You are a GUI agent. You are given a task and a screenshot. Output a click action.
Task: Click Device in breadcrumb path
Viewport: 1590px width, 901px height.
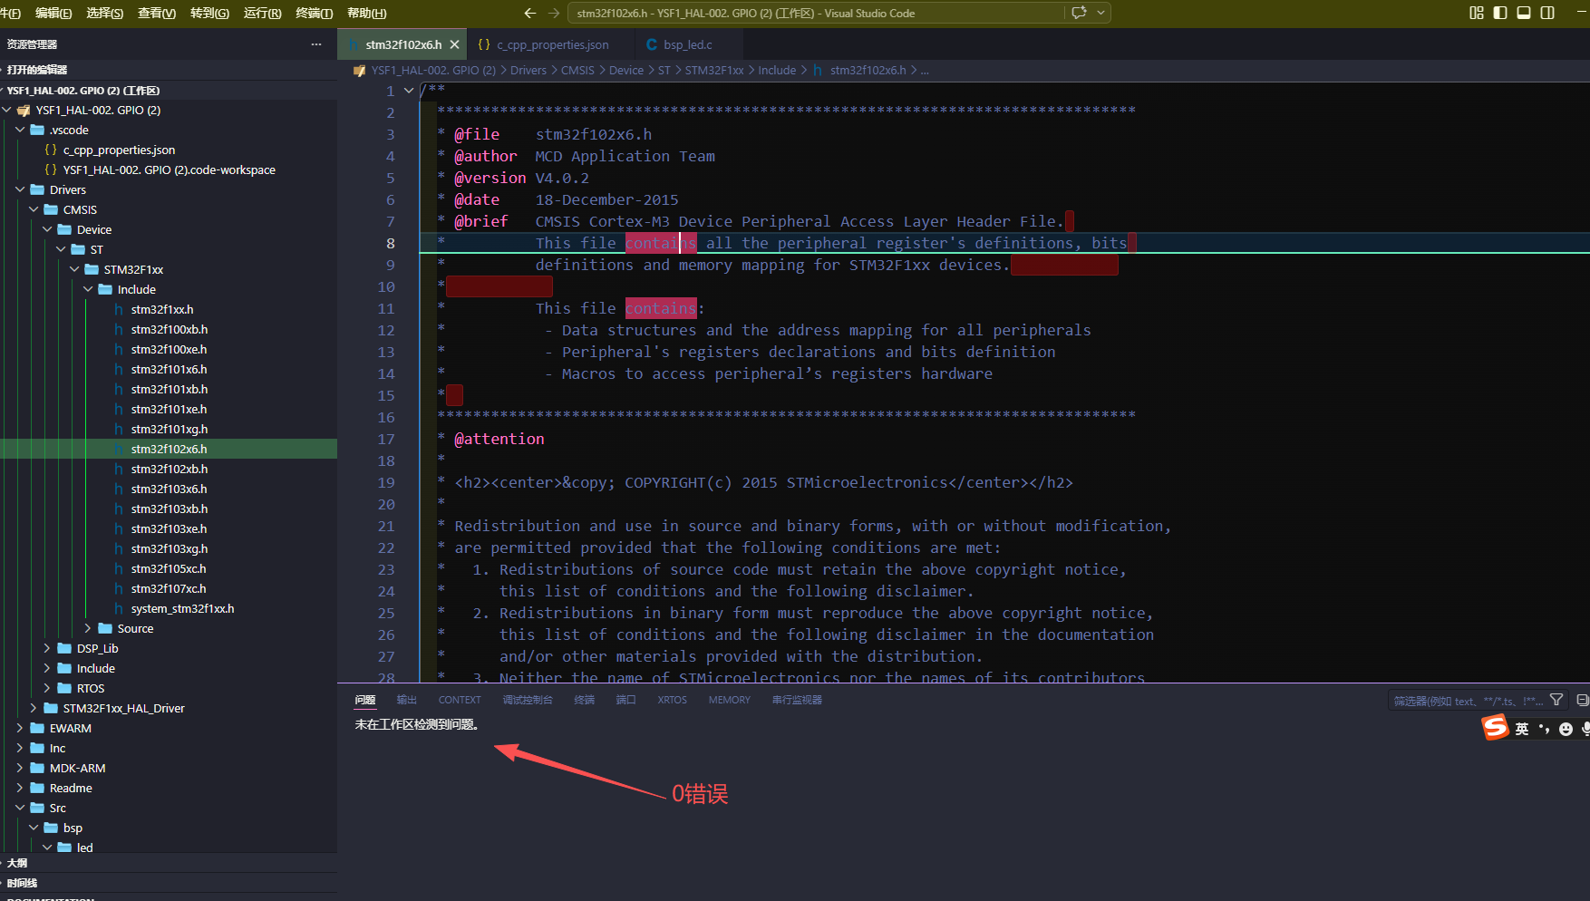pyautogui.click(x=626, y=70)
